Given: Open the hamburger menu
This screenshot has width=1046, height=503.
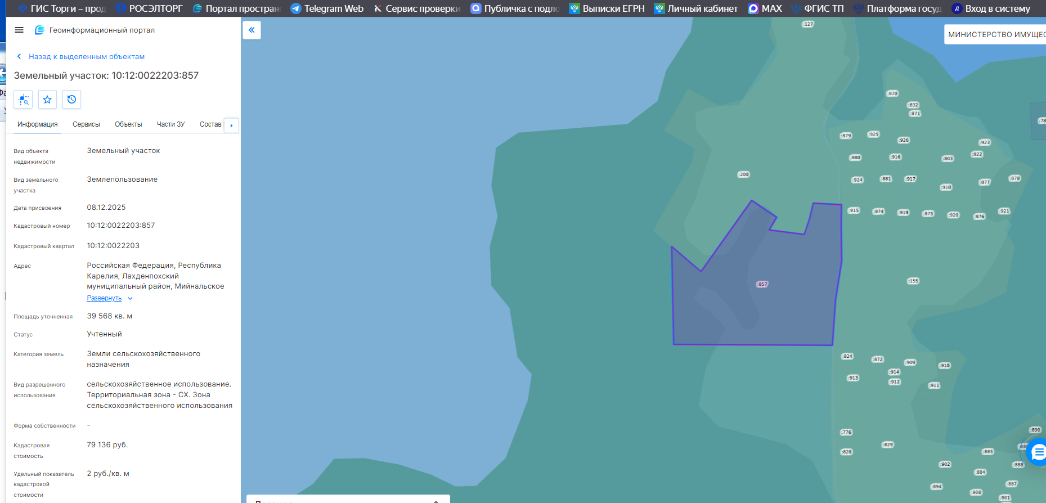Looking at the screenshot, I should 19,30.
